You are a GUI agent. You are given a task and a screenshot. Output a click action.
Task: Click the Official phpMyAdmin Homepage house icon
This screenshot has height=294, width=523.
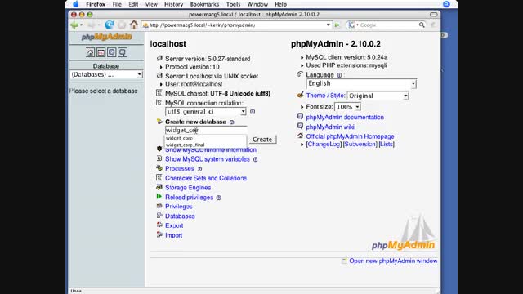(x=300, y=136)
